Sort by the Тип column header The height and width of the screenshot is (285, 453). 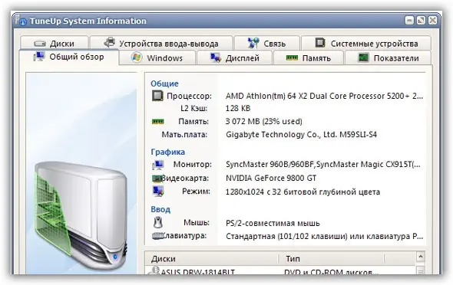coord(332,258)
